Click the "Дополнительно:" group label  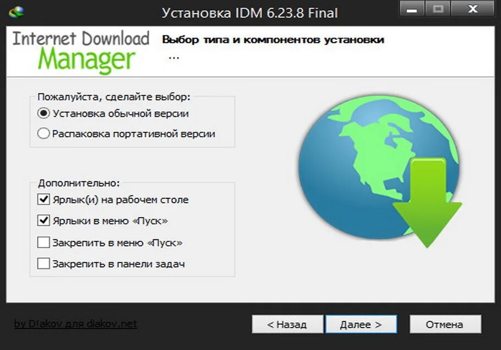coord(79,183)
